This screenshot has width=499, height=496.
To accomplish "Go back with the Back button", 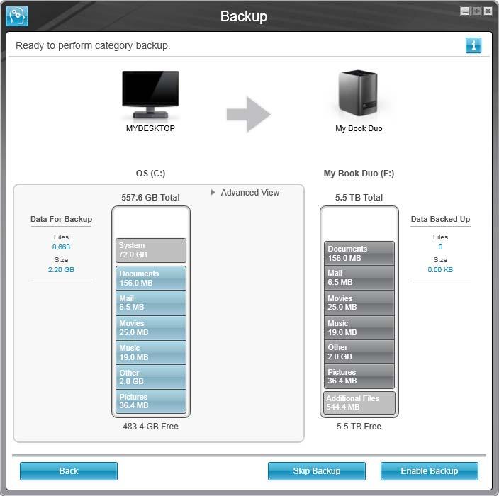I will [69, 471].
